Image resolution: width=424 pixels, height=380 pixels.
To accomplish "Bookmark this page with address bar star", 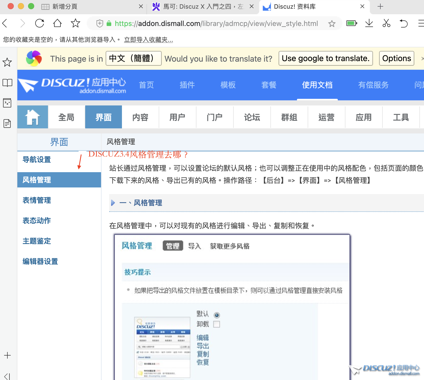I will click(x=332, y=24).
